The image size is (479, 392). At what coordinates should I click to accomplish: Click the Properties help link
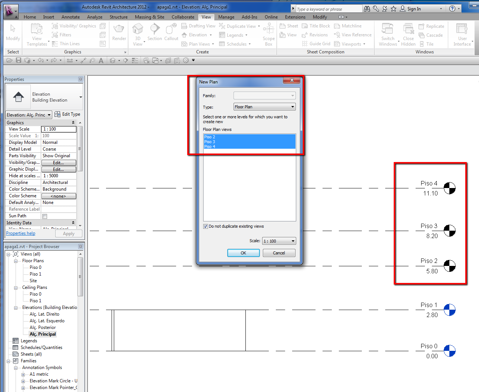point(21,233)
